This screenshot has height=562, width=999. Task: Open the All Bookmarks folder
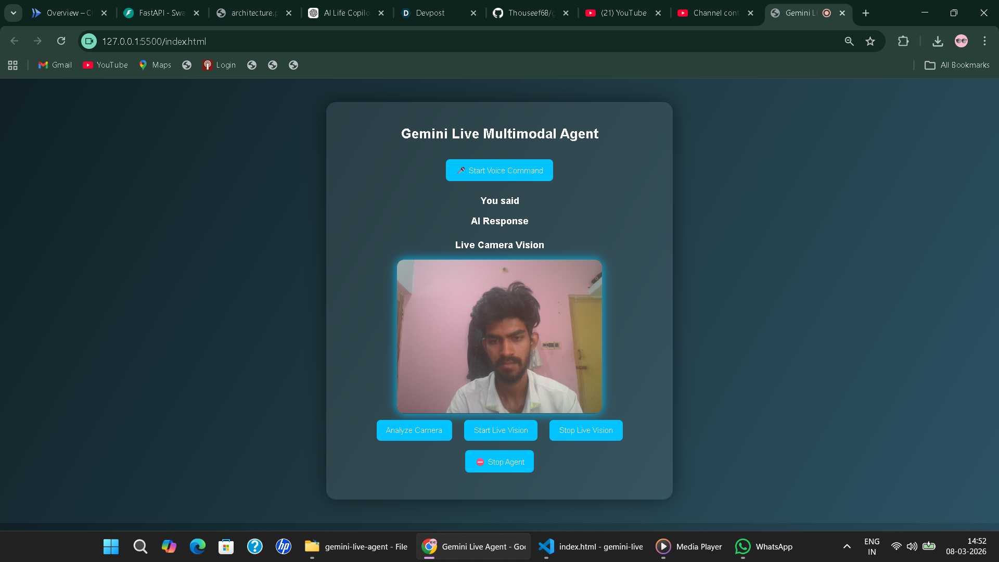point(957,65)
